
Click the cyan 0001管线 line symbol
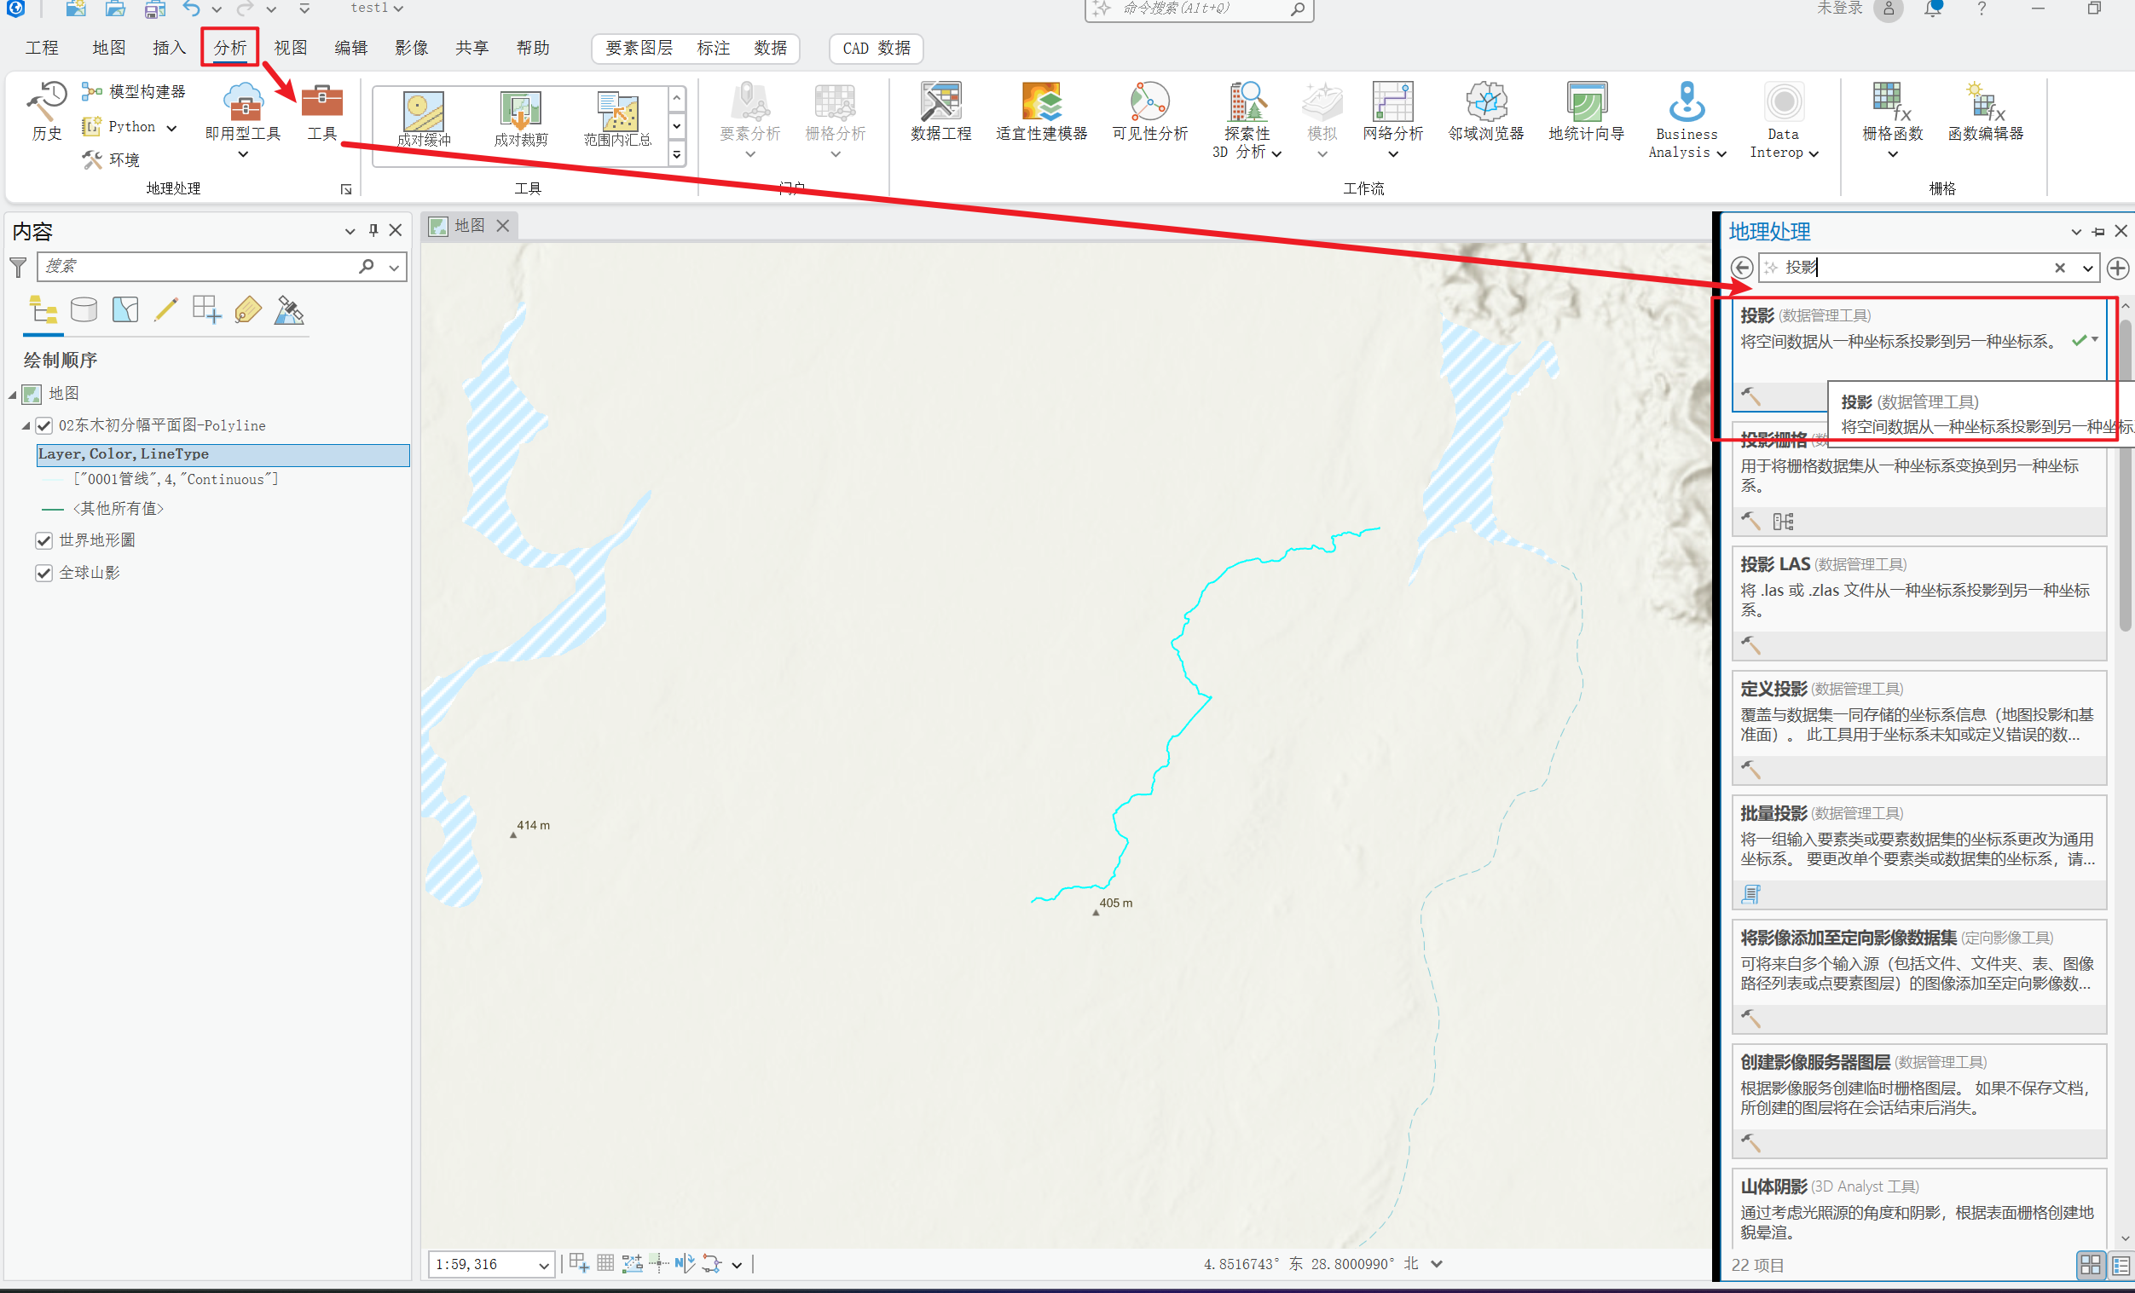click(x=53, y=479)
